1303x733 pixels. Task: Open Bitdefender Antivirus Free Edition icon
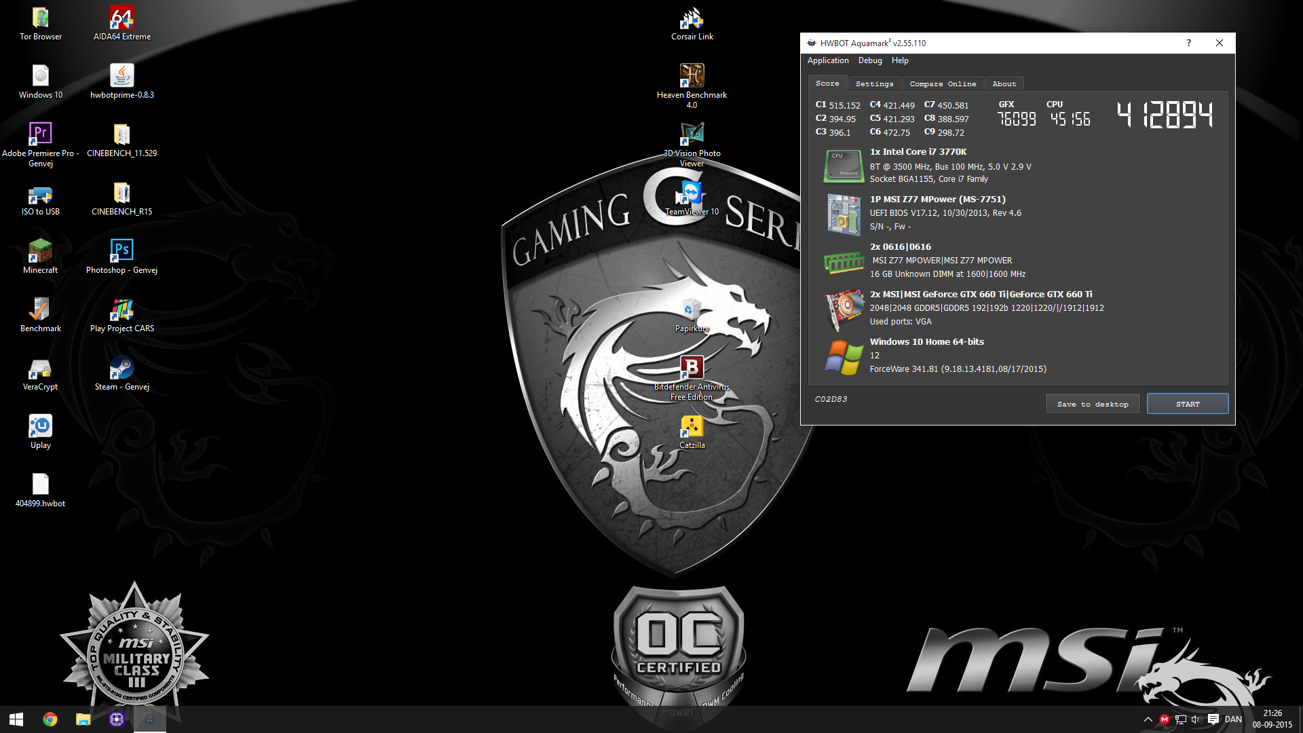692,379
